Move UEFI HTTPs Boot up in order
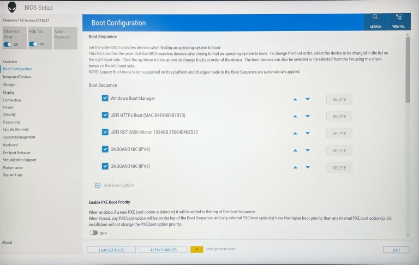Image resolution: width=419 pixels, height=265 pixels. tap(295, 116)
